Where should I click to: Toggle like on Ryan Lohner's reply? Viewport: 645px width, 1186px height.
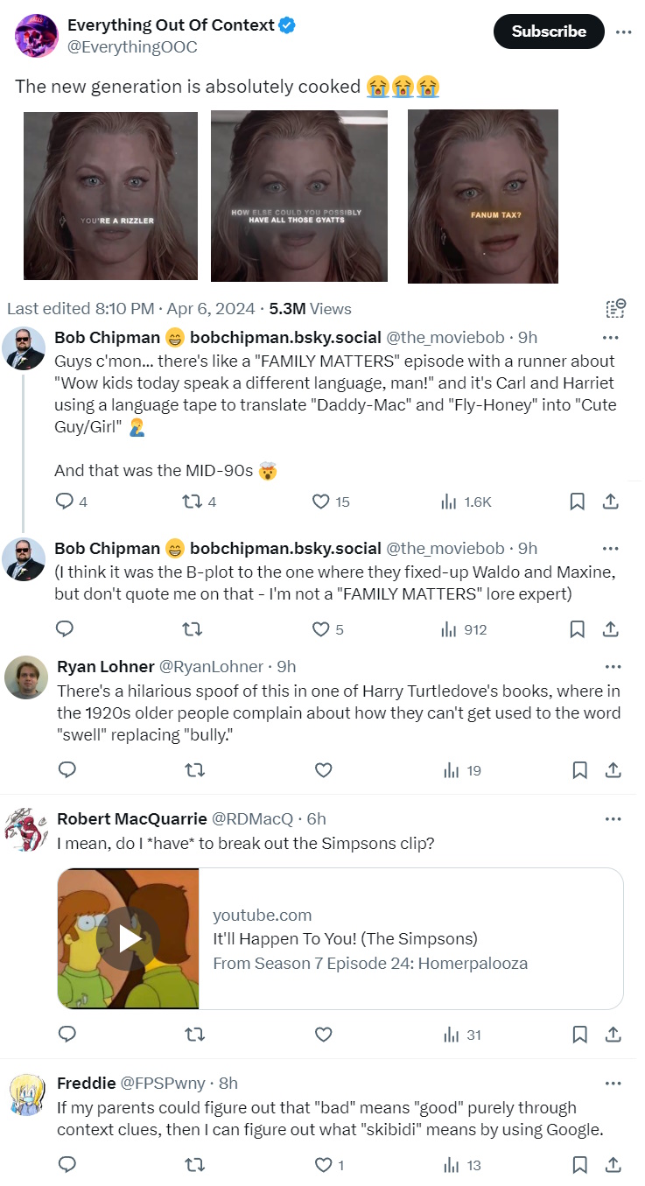(323, 770)
